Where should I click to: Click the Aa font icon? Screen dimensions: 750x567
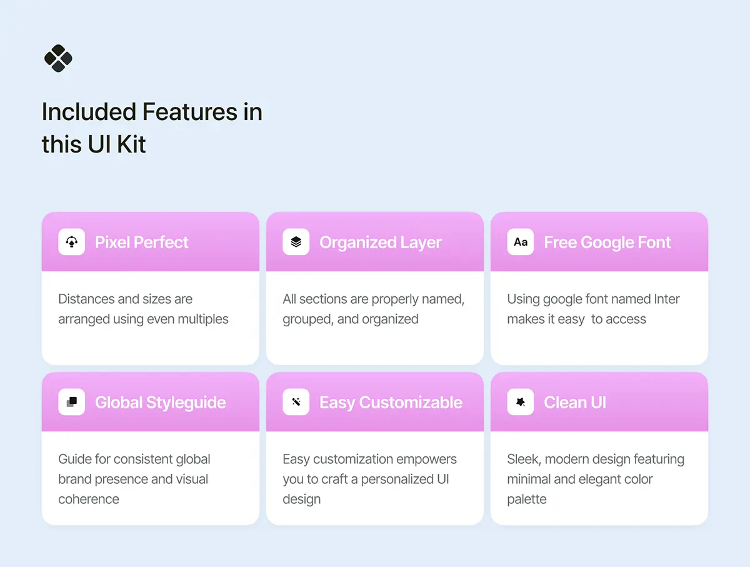pyautogui.click(x=520, y=242)
